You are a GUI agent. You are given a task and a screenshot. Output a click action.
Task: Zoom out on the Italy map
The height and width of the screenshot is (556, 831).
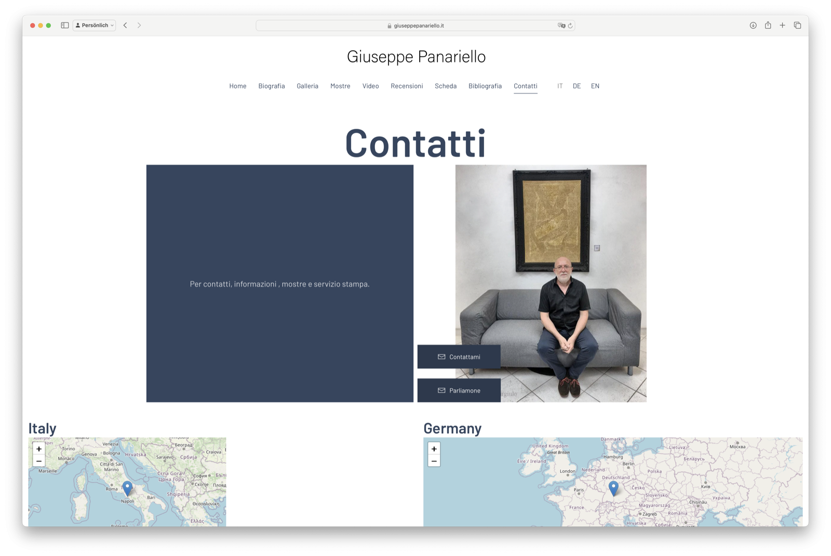(39, 461)
